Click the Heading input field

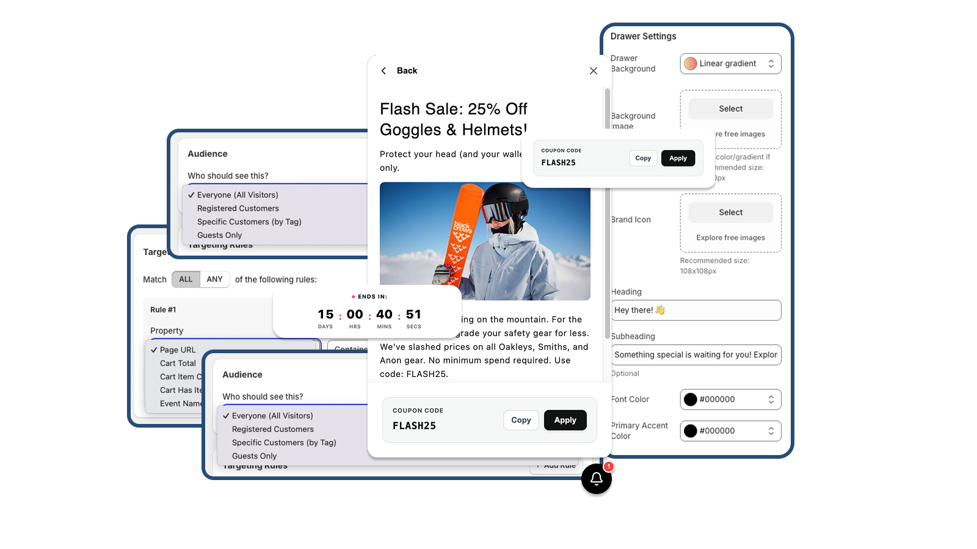coord(696,310)
